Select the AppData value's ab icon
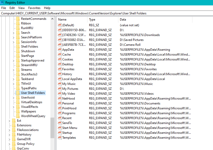213x150 pixels. 59,49
